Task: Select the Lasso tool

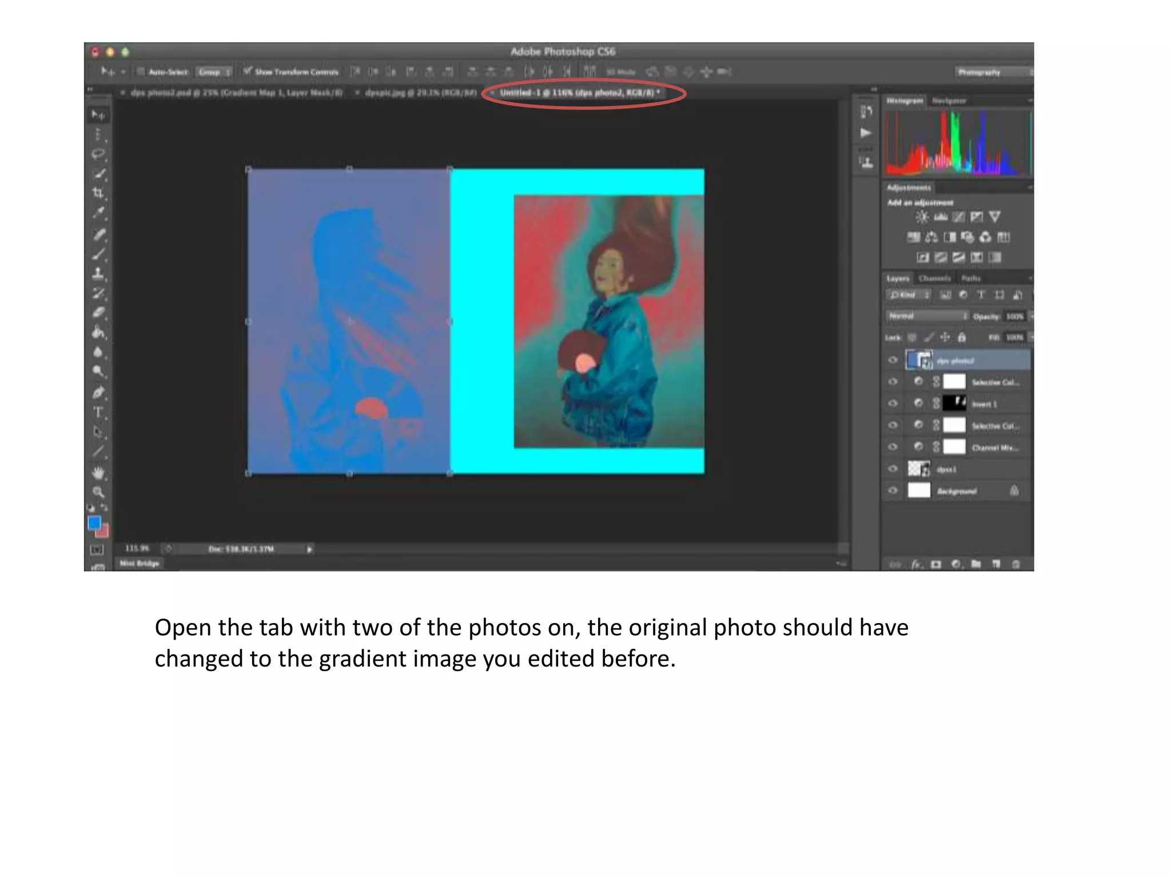Action: coord(98,154)
